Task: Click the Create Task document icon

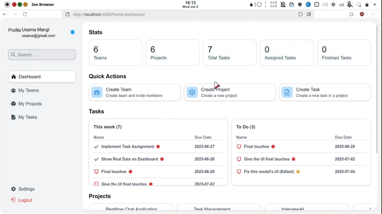Action: coord(287,92)
